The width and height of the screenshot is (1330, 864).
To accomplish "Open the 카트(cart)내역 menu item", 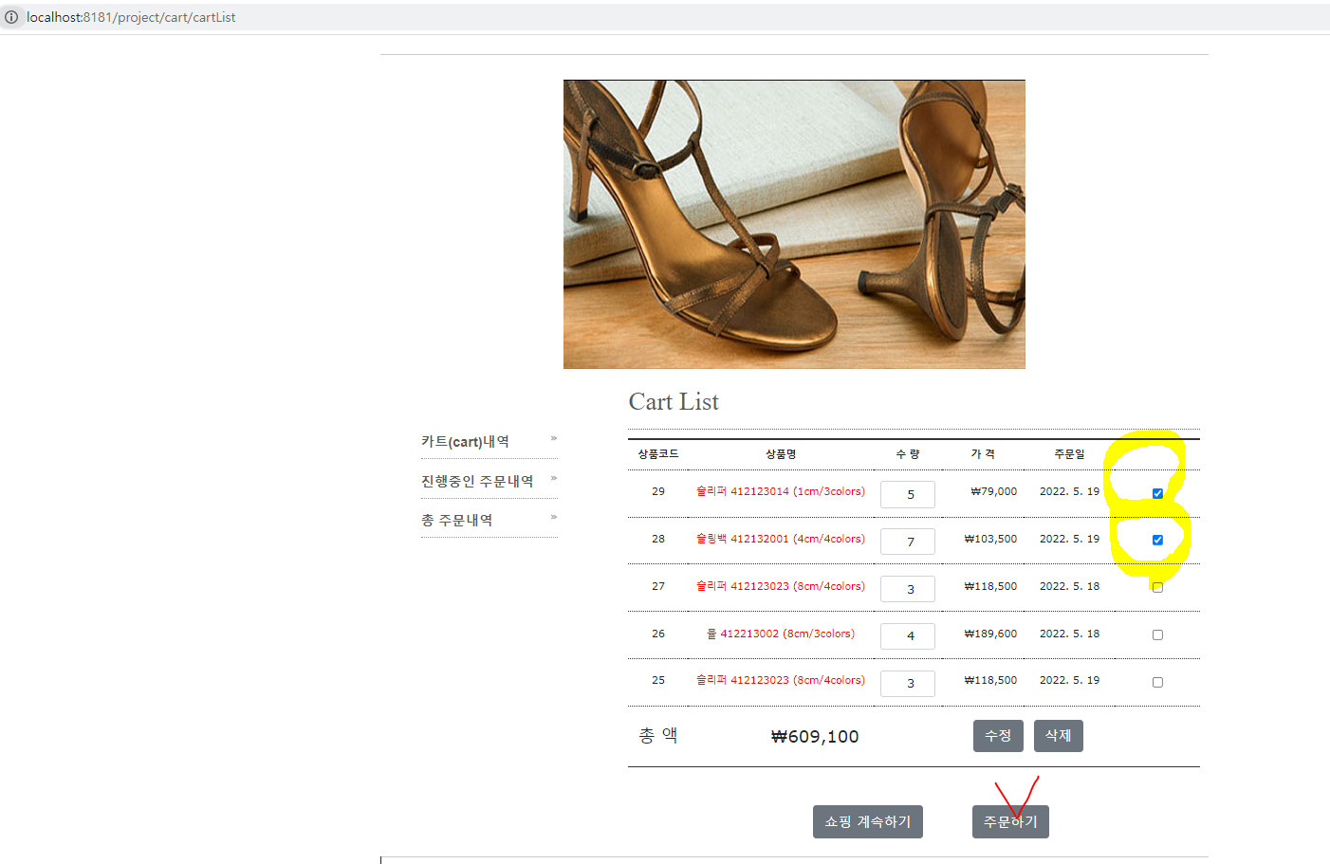I will coord(465,441).
